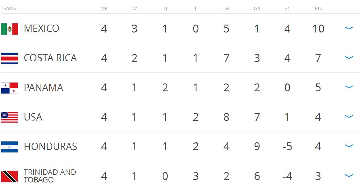Expand the Costa Rica row chevron
Viewport: 362px width, 187px height.
click(349, 57)
